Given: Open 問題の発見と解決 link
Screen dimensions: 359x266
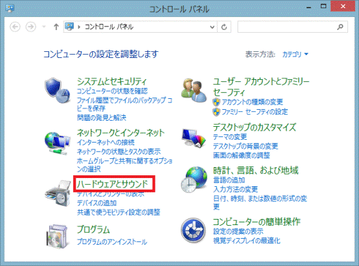Looking at the screenshot, I should point(102,117).
